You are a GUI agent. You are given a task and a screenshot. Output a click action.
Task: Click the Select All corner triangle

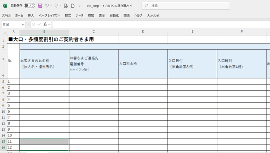[5, 32]
